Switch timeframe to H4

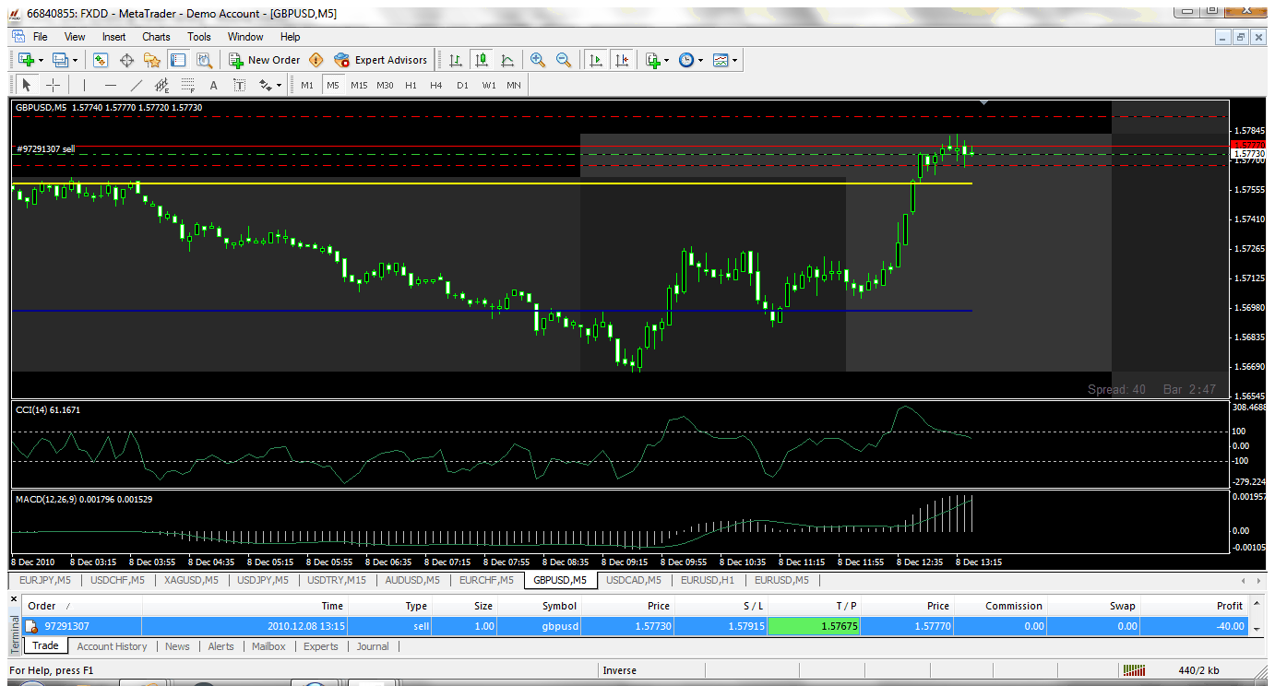click(436, 85)
